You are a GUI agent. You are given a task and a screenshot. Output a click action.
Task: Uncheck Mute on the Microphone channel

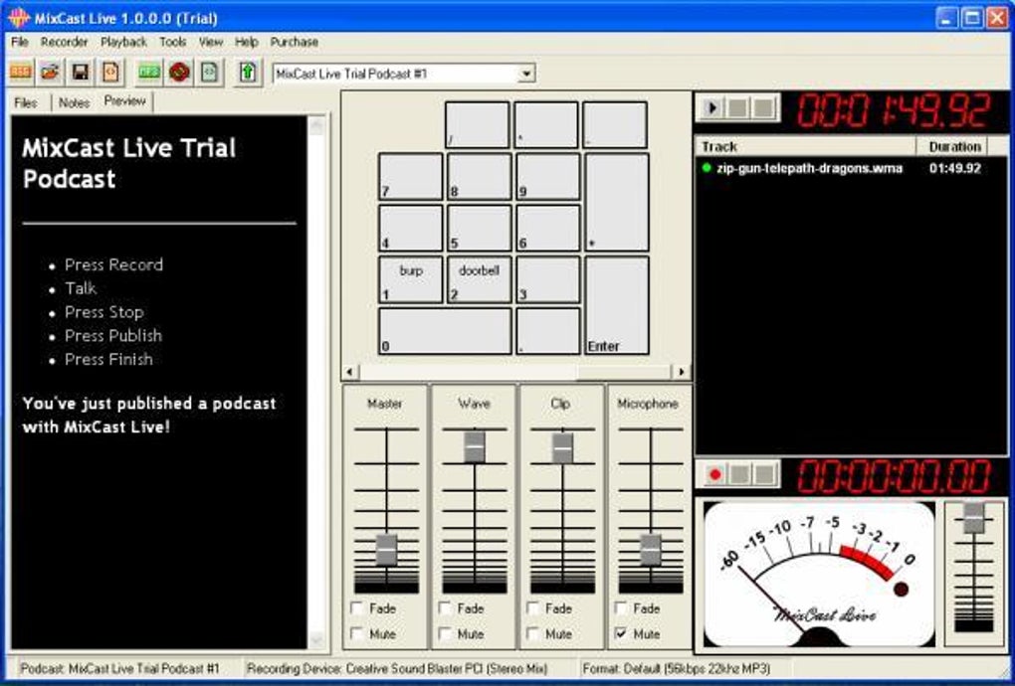click(x=621, y=633)
